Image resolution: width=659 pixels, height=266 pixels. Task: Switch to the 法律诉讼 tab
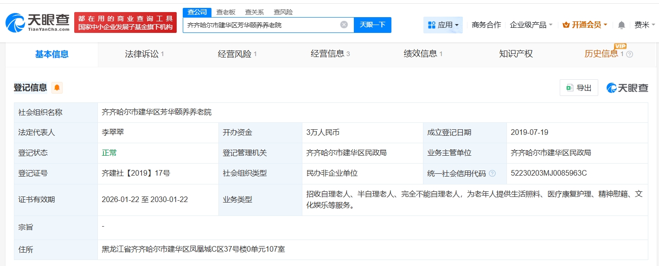tap(144, 54)
